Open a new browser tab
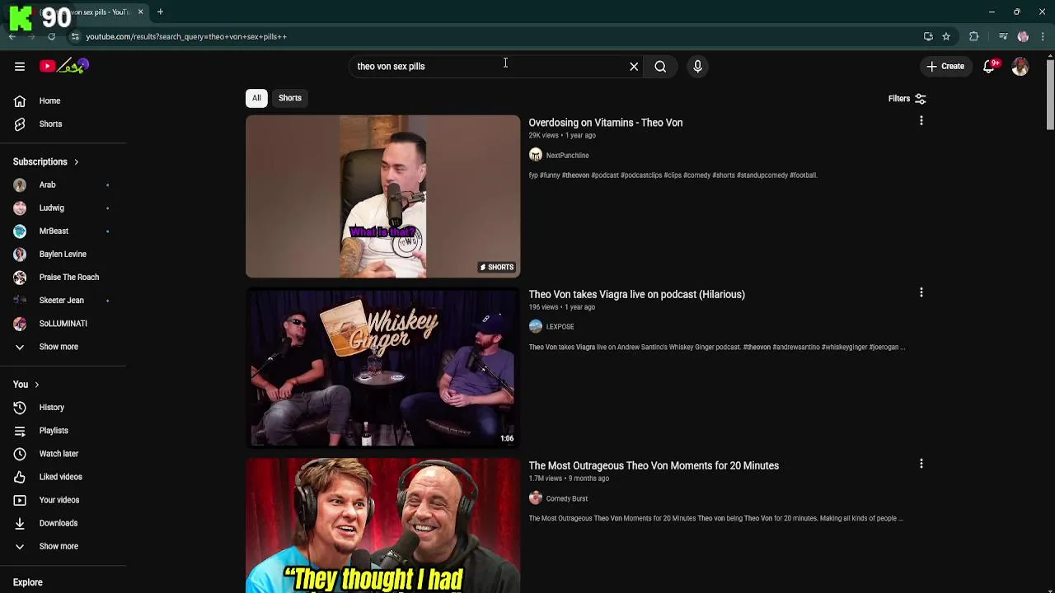 [x=160, y=12]
